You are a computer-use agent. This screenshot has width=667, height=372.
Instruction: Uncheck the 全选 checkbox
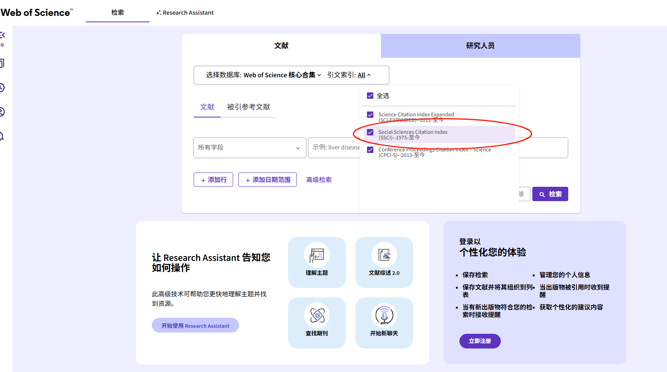(370, 96)
